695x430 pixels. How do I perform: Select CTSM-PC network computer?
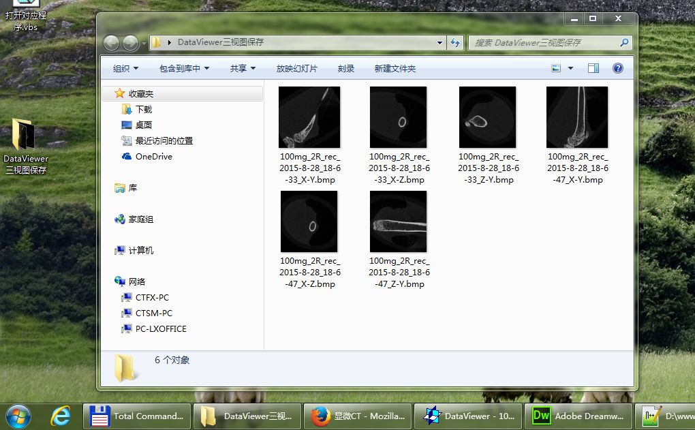coord(154,313)
